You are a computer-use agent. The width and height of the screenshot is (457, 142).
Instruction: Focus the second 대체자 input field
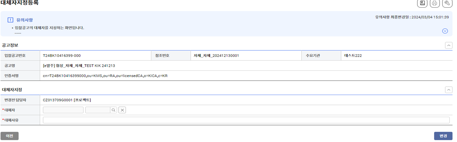[98, 110]
